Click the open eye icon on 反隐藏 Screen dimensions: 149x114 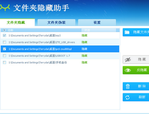click(128, 70)
